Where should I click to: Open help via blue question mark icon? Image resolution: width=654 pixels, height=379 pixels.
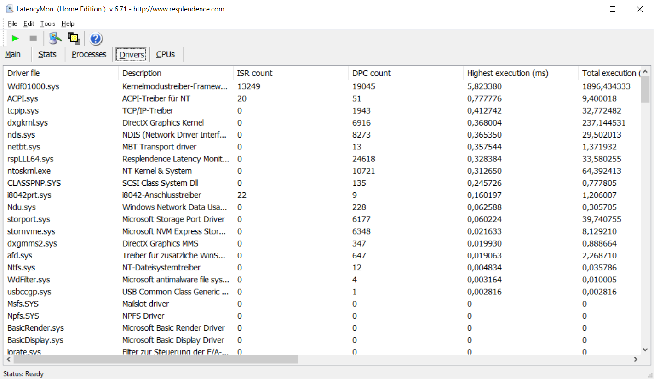coord(96,39)
